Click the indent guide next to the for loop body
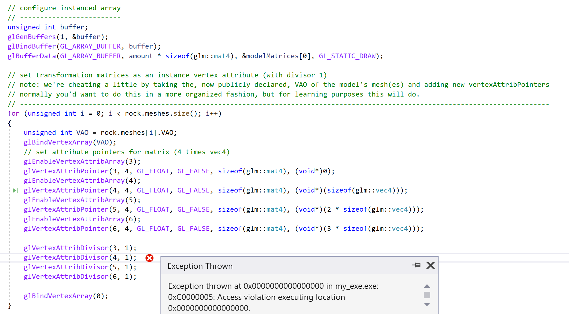This screenshot has width=569, height=314. [9, 180]
